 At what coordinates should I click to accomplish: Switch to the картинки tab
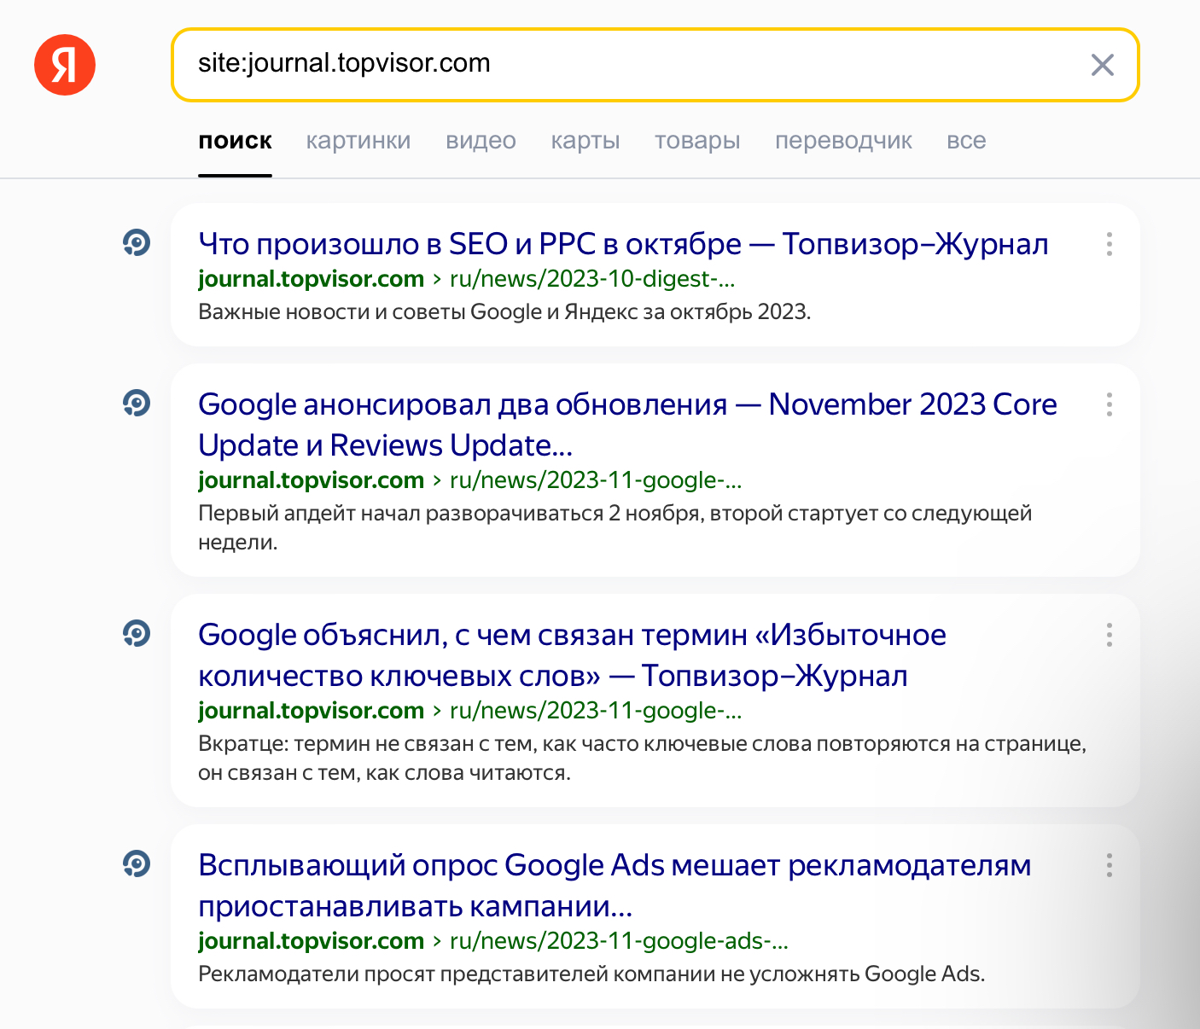(358, 141)
